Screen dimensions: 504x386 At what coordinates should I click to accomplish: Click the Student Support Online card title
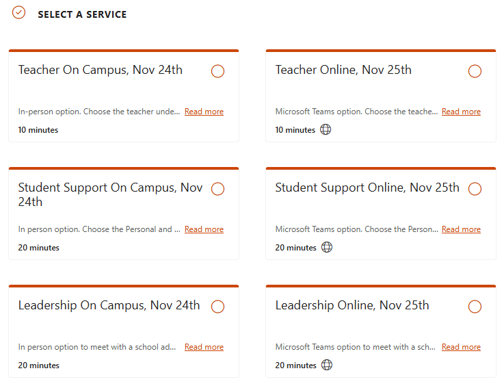point(367,188)
